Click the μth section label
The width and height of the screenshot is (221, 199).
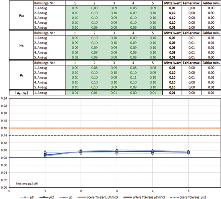(x=22, y=45)
